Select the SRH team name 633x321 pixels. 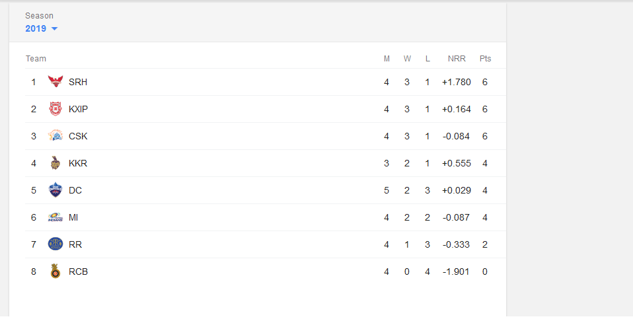(78, 82)
